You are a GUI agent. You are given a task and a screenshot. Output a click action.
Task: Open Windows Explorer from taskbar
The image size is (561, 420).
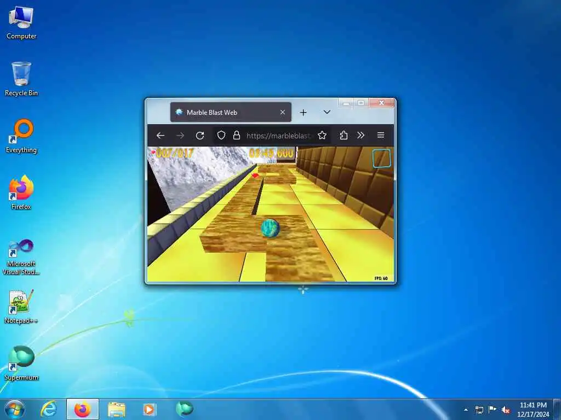click(x=116, y=409)
